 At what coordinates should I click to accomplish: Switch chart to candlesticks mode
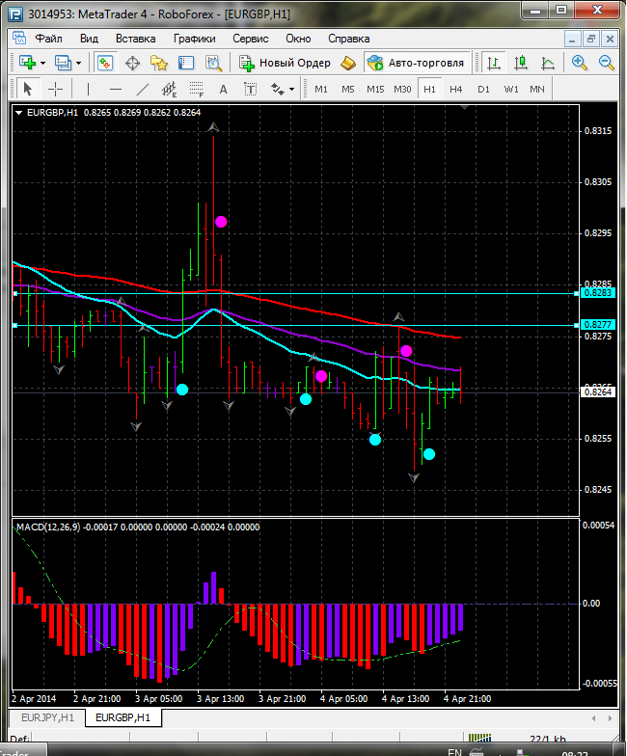coord(521,63)
